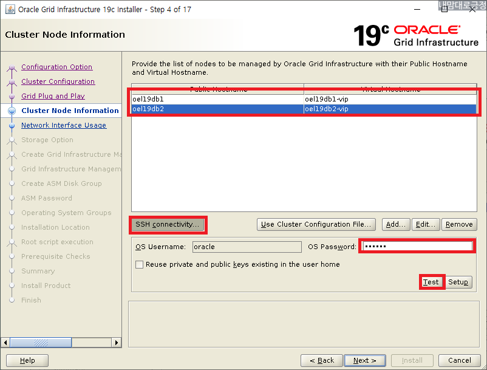This screenshot has height=370, width=487.
Task: Select oel19db1-vip virtual hostname cell
Action: 390,99
